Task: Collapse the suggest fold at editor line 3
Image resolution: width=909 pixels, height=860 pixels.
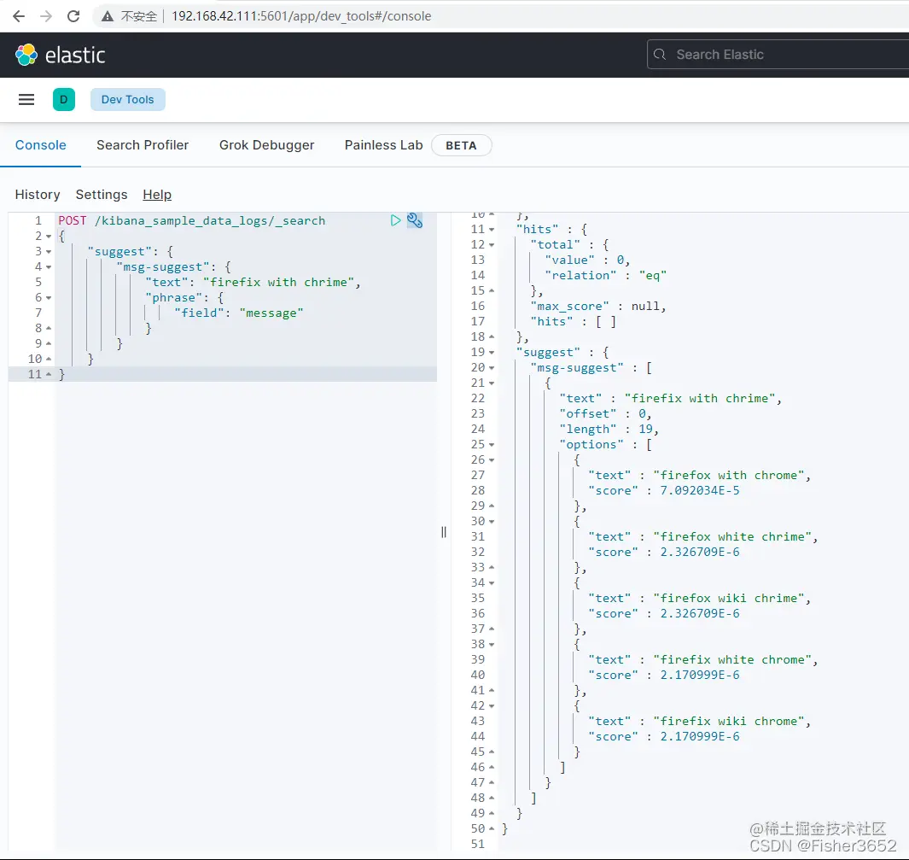Action: 49,252
